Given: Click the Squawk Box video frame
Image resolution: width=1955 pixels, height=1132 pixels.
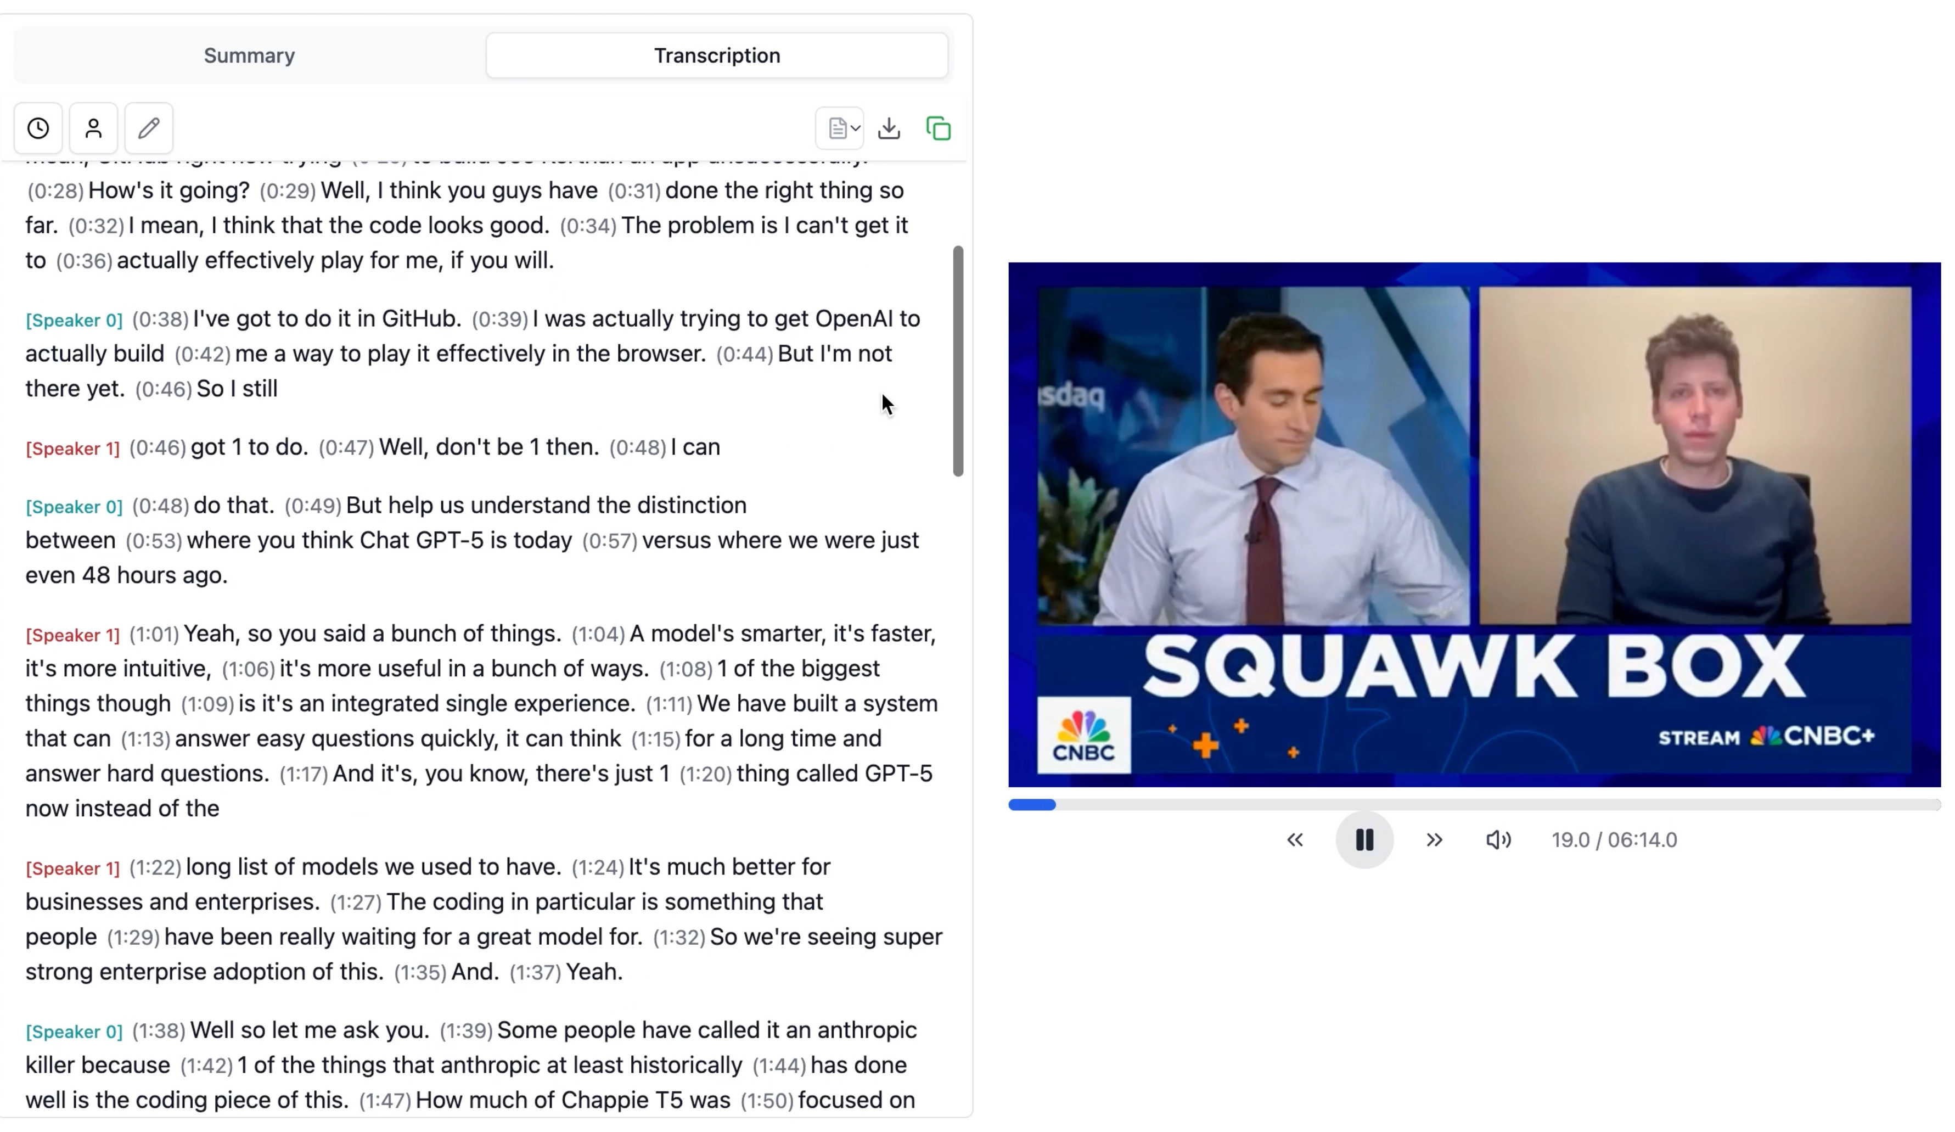Looking at the screenshot, I should click(1474, 524).
